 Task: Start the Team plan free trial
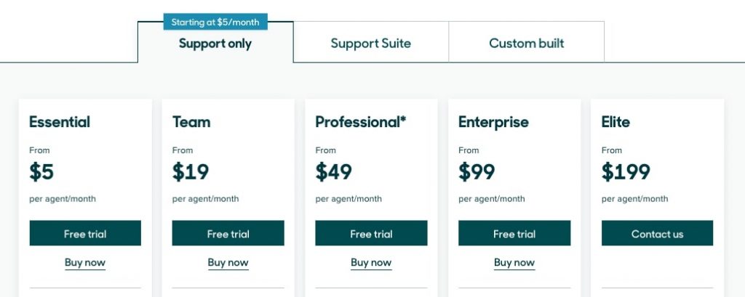(x=228, y=234)
